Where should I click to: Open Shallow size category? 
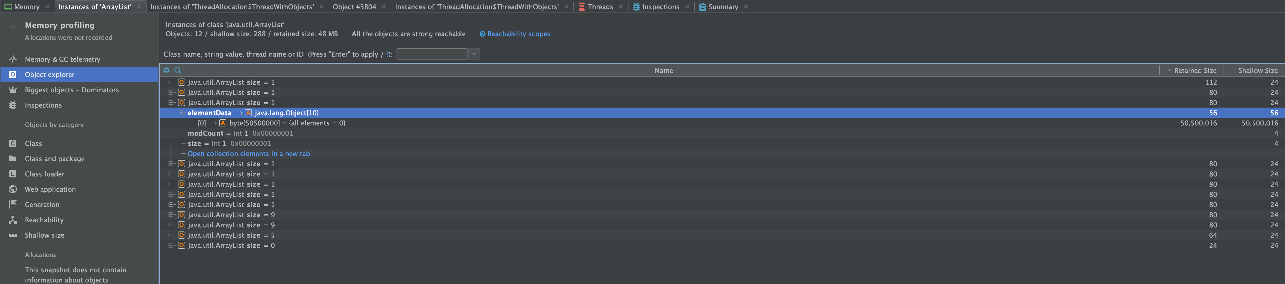point(79,235)
